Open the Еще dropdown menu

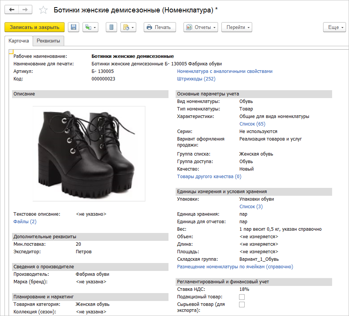334,27
